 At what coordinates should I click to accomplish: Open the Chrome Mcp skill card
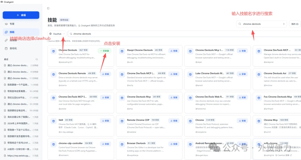coord(277,126)
